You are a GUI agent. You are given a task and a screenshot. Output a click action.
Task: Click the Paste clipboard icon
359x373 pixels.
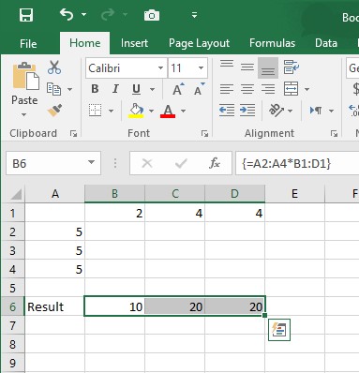click(x=25, y=76)
